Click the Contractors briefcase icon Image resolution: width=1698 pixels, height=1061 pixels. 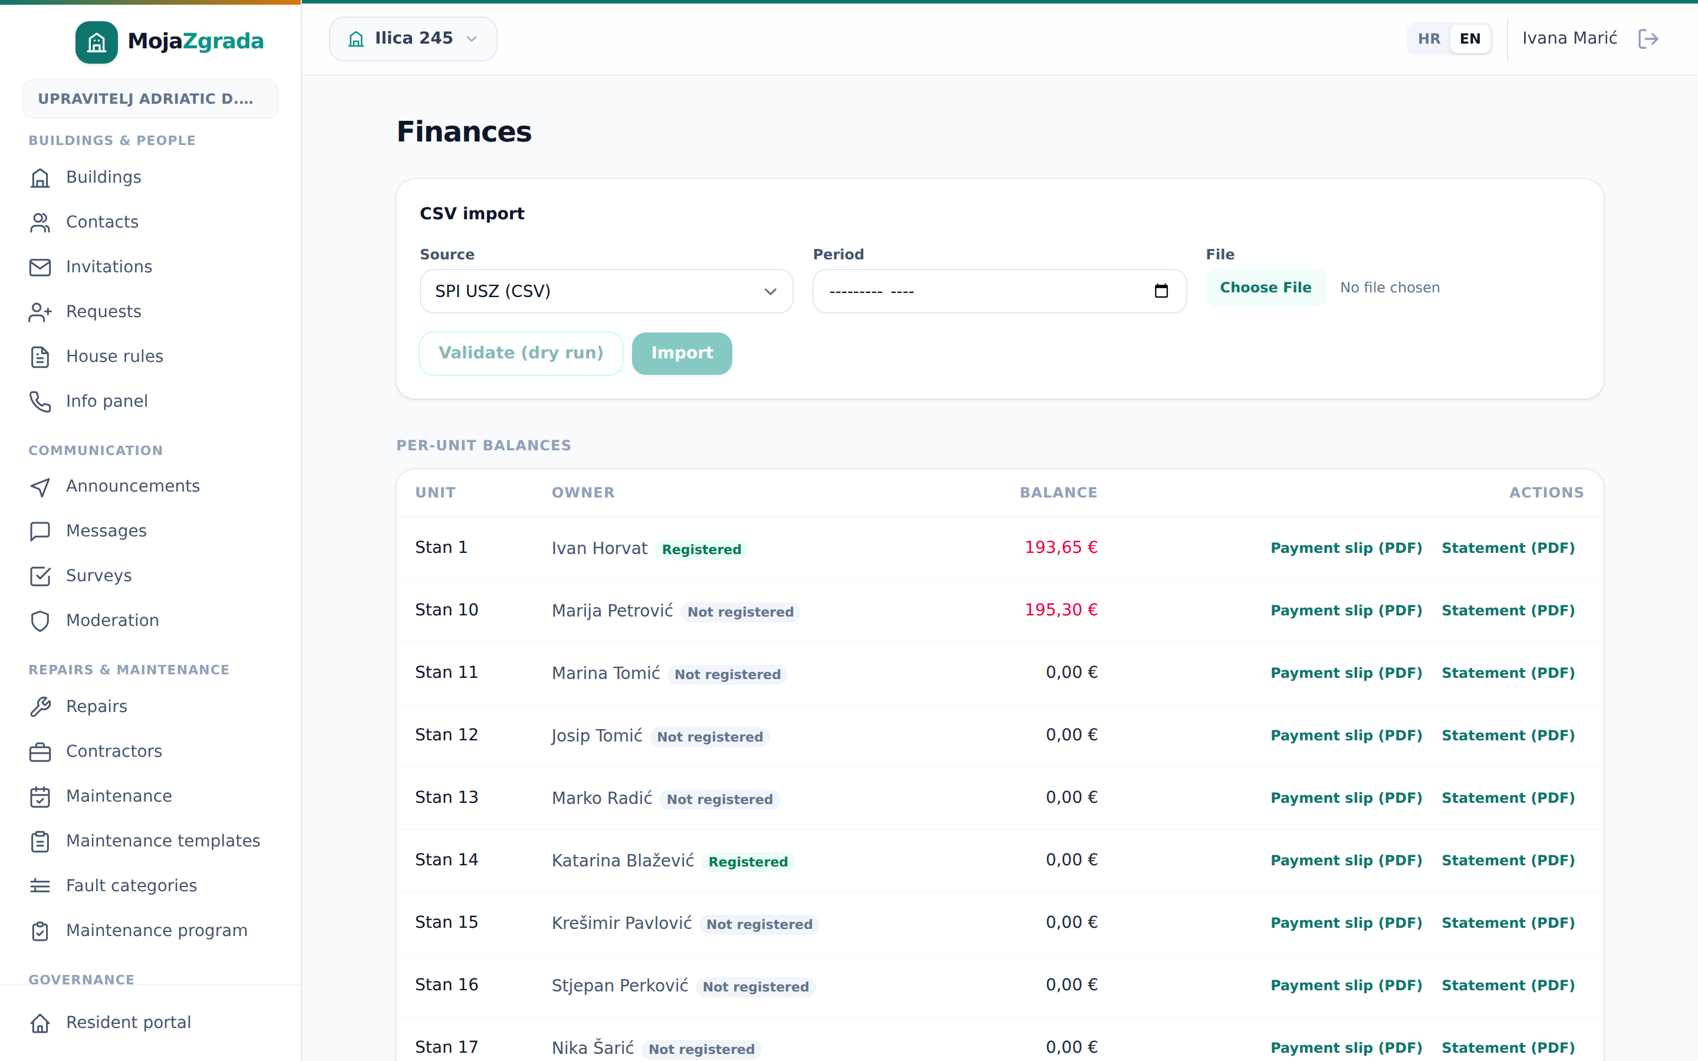coord(40,752)
